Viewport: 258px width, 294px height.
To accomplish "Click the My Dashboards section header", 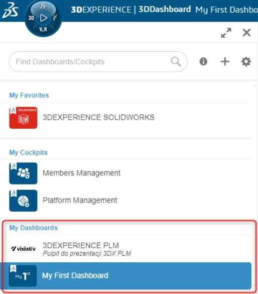I will point(33,228).
